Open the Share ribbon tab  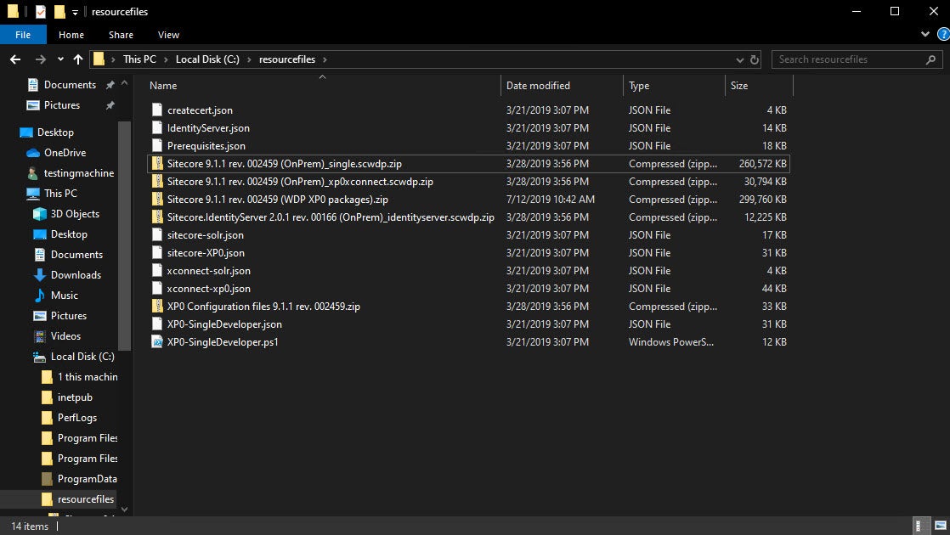pos(121,35)
